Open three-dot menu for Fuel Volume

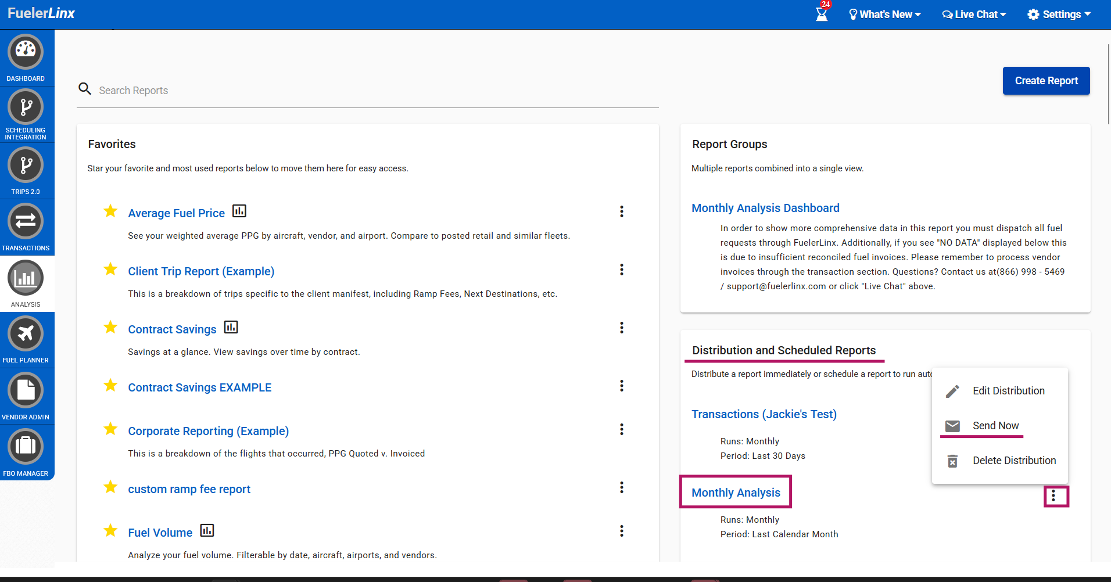(622, 531)
